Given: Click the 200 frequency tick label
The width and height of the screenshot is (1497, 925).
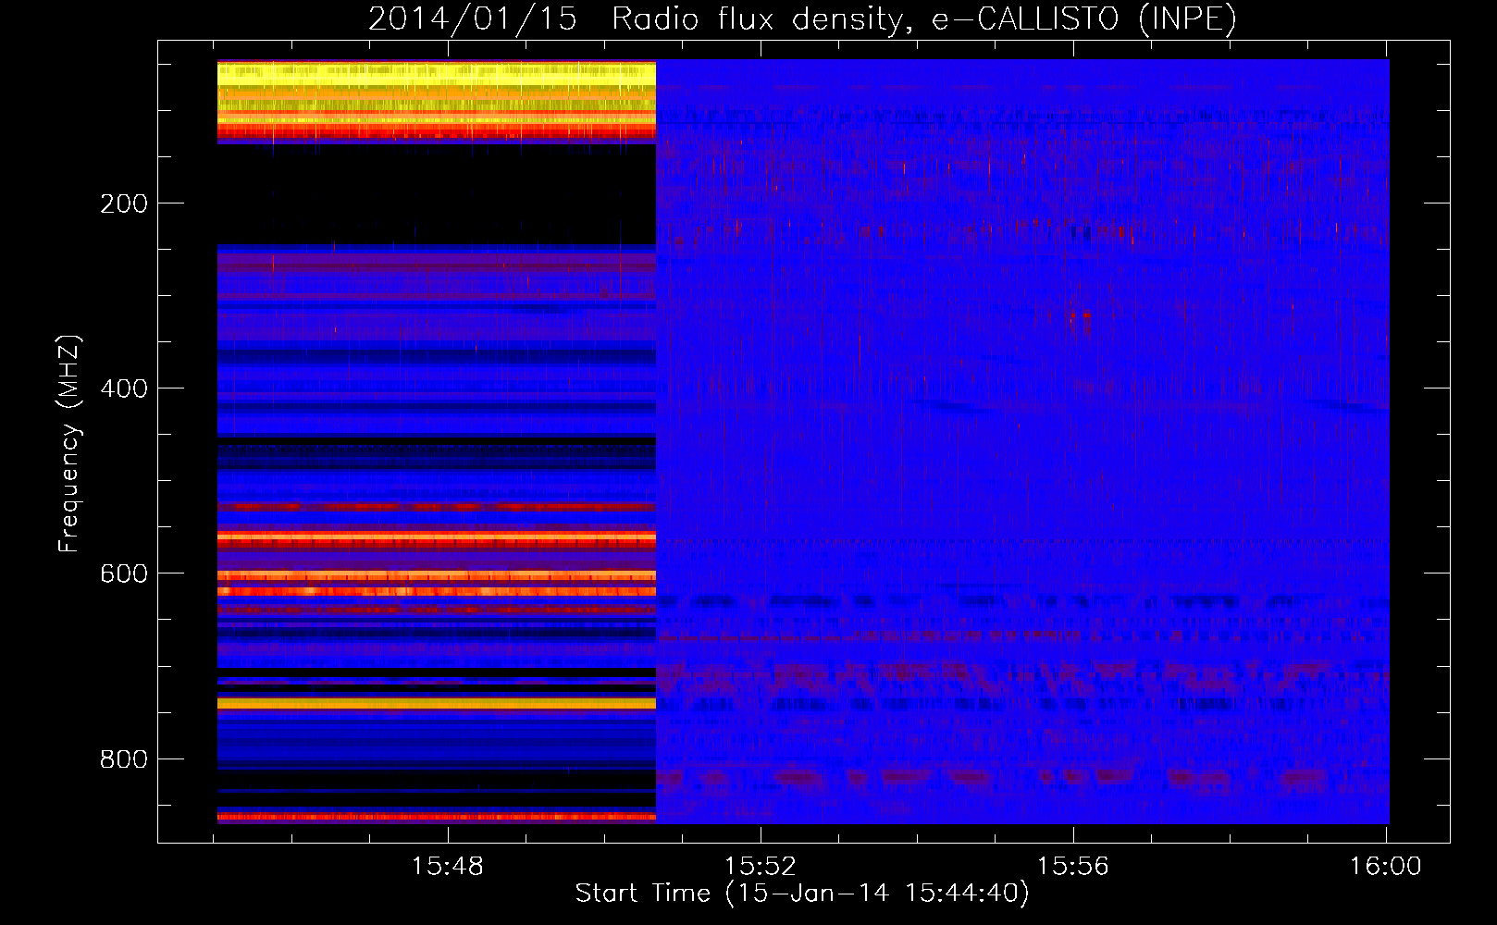Looking at the screenshot, I should (x=124, y=203).
